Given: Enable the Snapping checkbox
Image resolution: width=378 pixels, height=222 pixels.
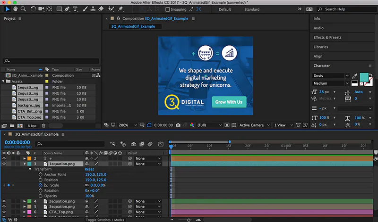Looking at the screenshot, I should tap(168, 9).
